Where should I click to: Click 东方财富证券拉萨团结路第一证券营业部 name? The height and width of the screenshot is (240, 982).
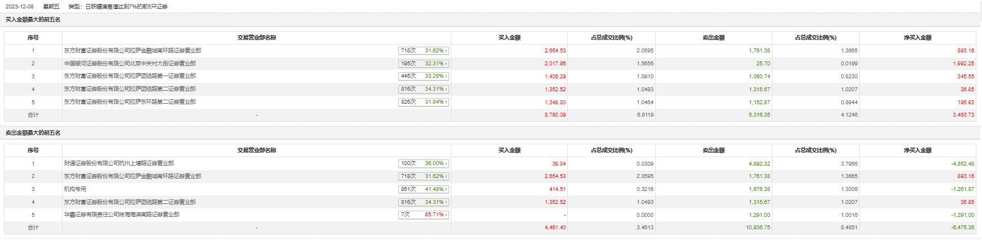(130, 76)
